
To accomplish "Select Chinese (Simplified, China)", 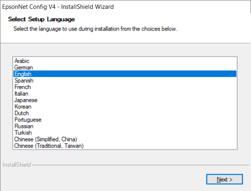I will [45, 139].
